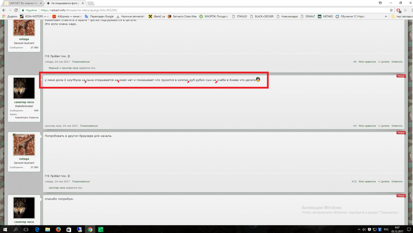
Task: Open the green app icon in the taskbar
Action: coord(101,229)
